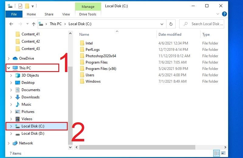This screenshot has width=243, height=158.
Task: Click the Desktop icon in the sidebar
Action: click(x=18, y=83)
